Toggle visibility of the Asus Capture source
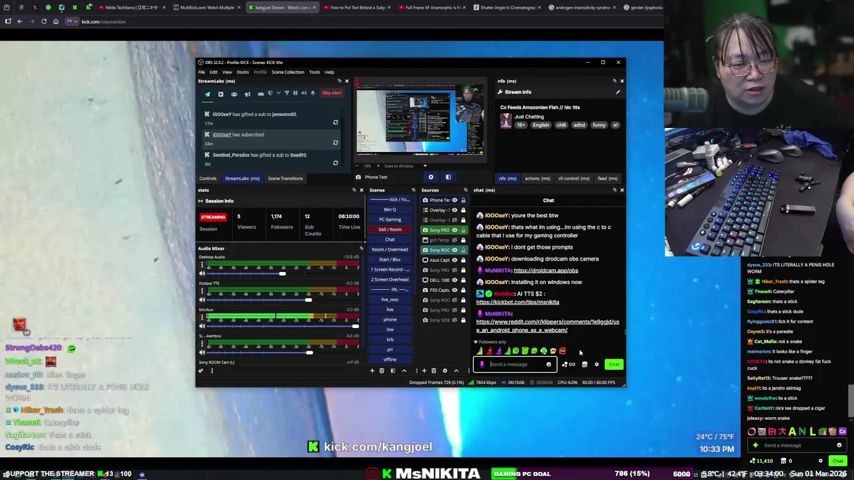Screen dimensions: 854x480 tap(454, 260)
